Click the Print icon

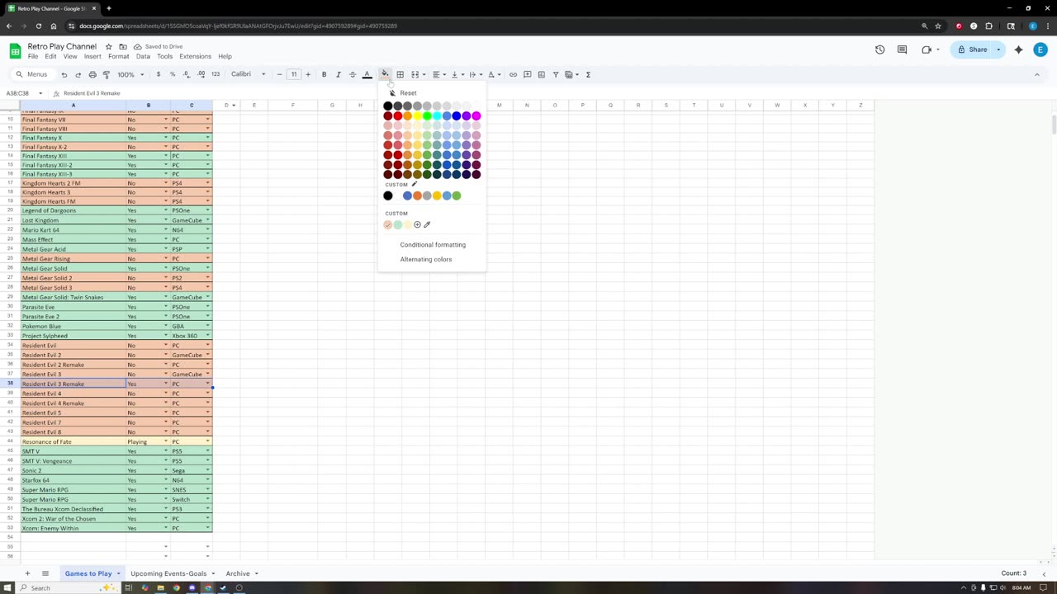[x=92, y=74]
